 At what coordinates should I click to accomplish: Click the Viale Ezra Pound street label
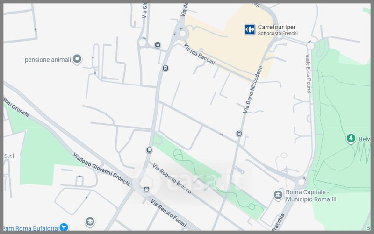(309, 74)
